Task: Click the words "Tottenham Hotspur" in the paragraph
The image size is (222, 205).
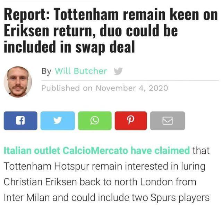Action: click(x=46, y=166)
